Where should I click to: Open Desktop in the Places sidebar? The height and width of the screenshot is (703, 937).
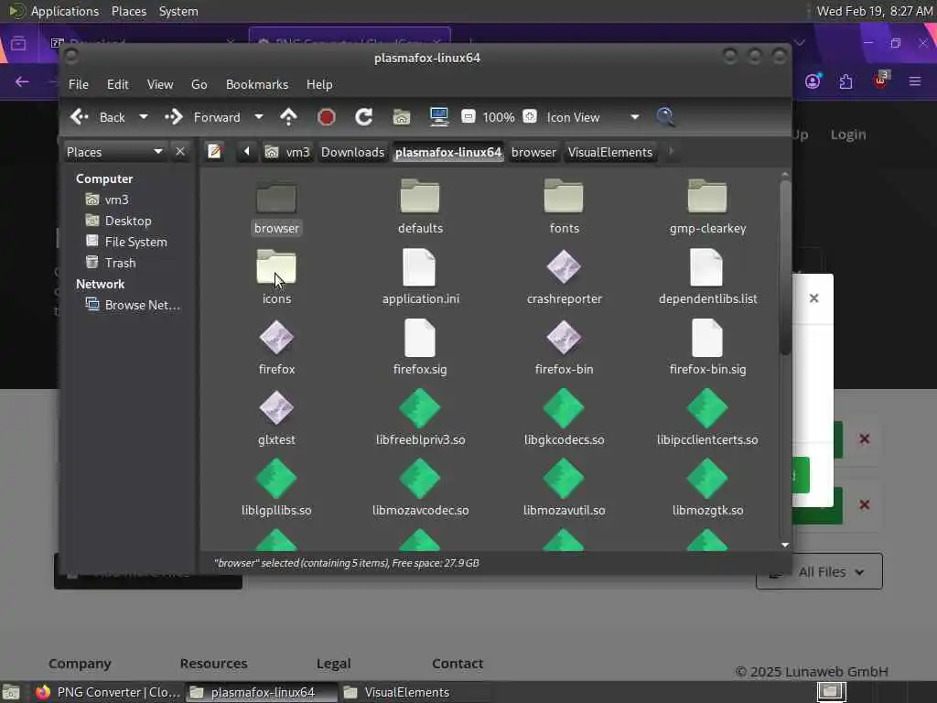[x=118, y=221]
